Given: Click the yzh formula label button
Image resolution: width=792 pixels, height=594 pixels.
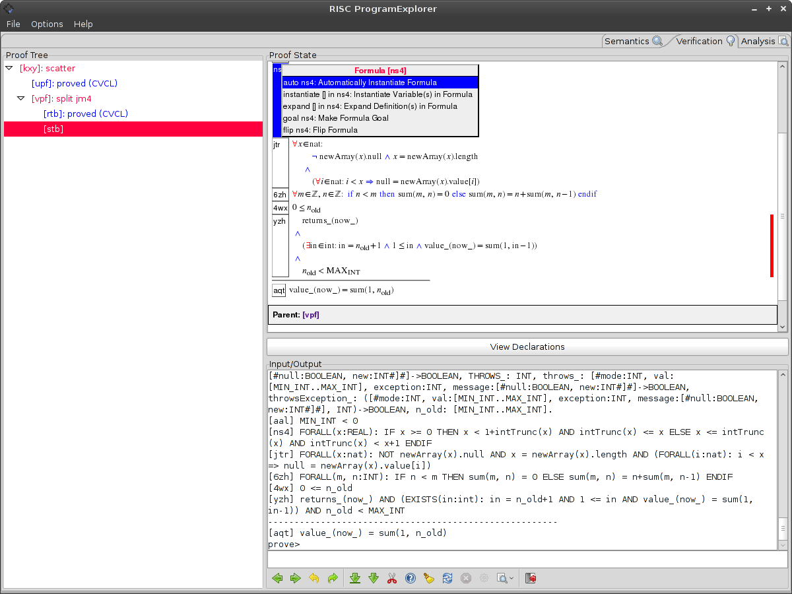Looking at the screenshot, I should [x=280, y=246].
